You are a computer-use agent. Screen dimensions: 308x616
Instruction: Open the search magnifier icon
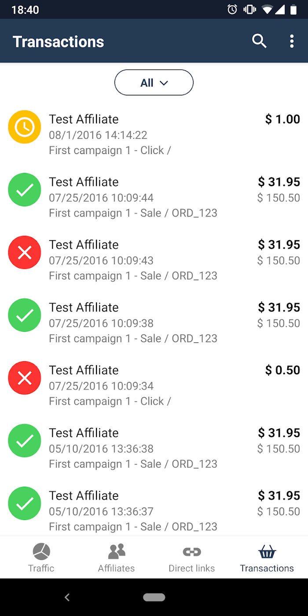(259, 41)
